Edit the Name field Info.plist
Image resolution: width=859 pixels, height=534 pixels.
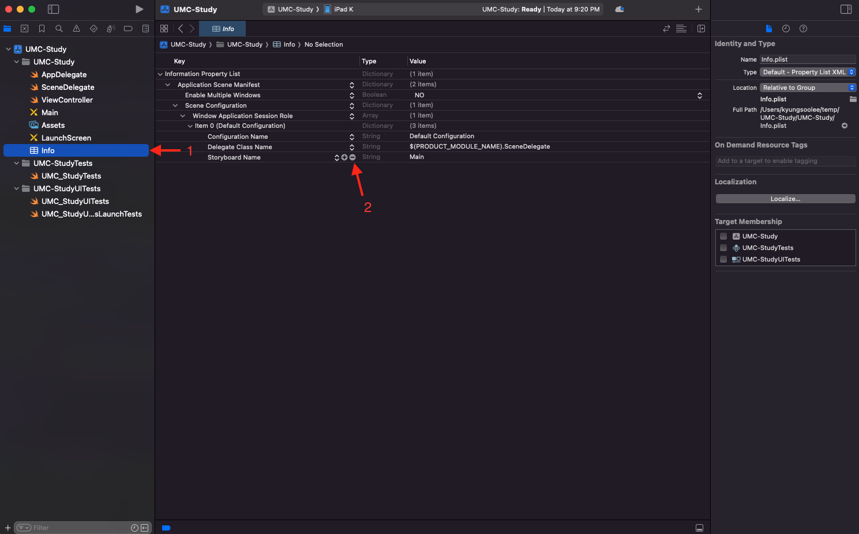(808, 59)
